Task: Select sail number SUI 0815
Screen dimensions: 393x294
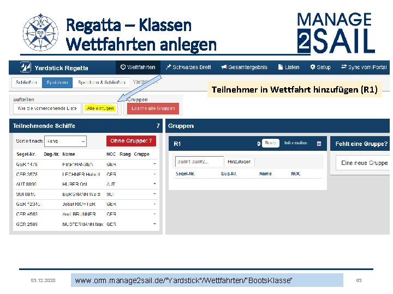Action: tap(26, 194)
